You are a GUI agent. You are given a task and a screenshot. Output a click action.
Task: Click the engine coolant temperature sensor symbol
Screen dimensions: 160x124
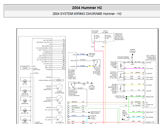121,88
